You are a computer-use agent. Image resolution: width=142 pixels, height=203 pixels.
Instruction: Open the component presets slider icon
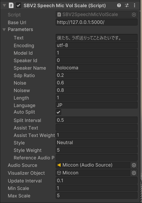127,5
